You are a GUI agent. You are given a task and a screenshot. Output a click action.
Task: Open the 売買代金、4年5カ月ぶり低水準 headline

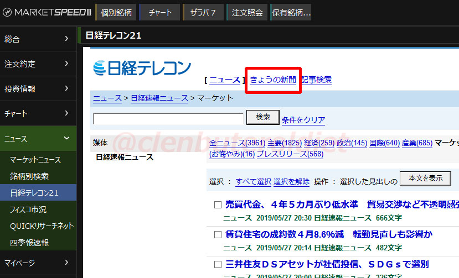[x=342, y=204]
